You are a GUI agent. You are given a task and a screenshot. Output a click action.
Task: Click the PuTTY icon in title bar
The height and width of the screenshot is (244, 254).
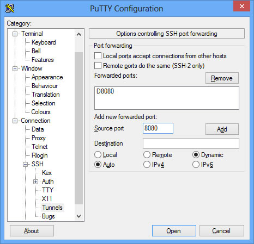pos(10,8)
